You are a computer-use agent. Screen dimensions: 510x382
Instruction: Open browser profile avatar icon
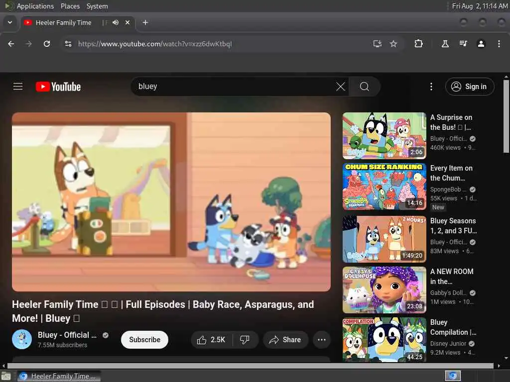click(481, 44)
